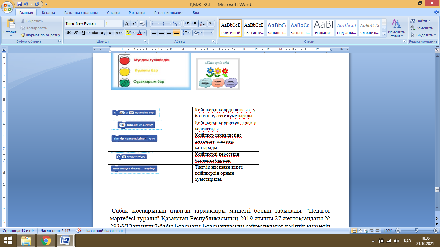Image resolution: width=440 pixels, height=247 pixels.
Task: Open the Times New Roman font name dropdown
Action: point(102,23)
